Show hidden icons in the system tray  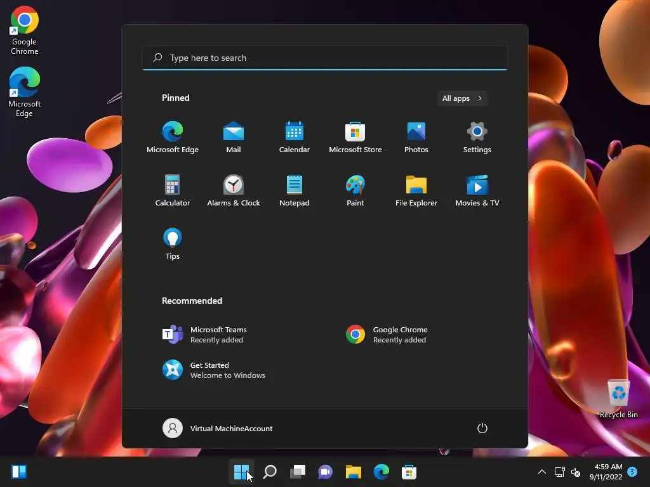click(x=542, y=472)
